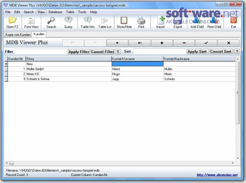Click the Firma column header
This screenshot has height=183, width=246.
point(68,59)
